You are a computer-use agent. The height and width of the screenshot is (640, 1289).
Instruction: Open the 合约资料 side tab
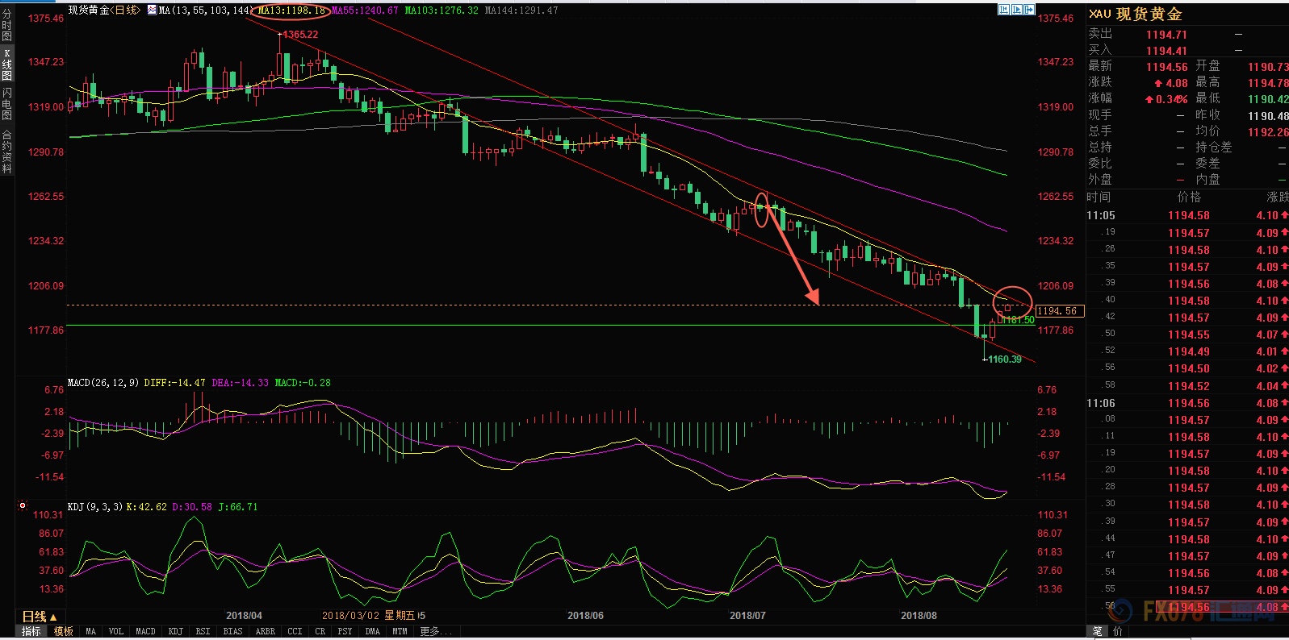6,151
